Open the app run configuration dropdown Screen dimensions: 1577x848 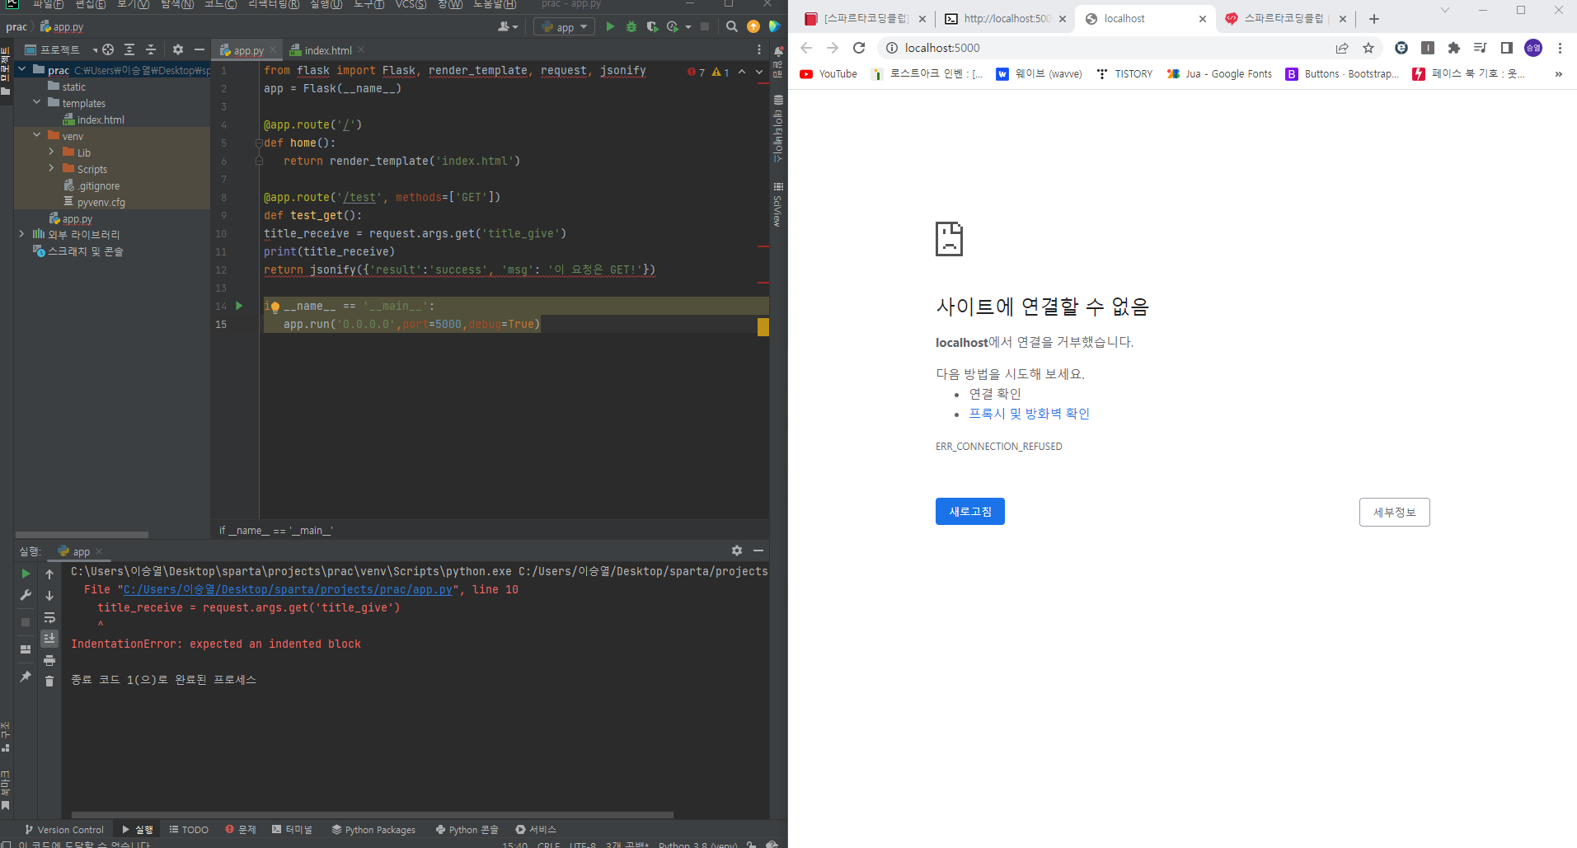coord(564,26)
